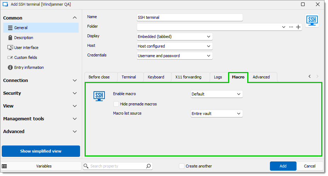Image resolution: width=328 pixels, height=176 pixels.
Task: Select Entry information in sidebar
Action: click(41, 67)
